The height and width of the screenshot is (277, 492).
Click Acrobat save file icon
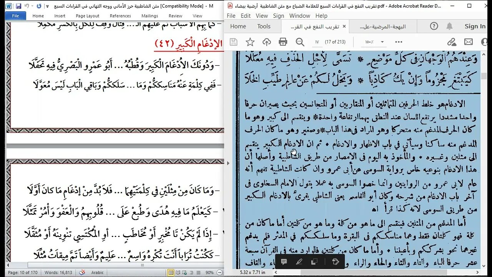coord(234,42)
